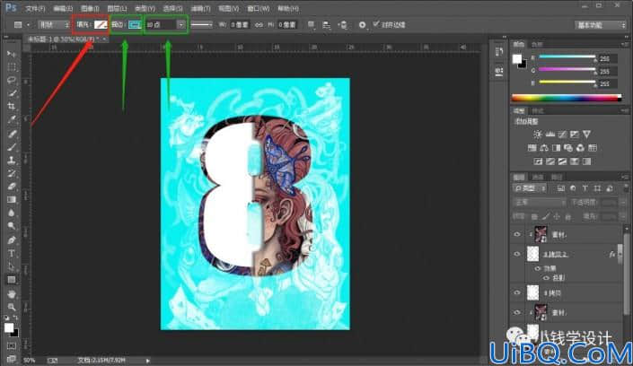Add a Vibrance adjustment

[x=586, y=135]
